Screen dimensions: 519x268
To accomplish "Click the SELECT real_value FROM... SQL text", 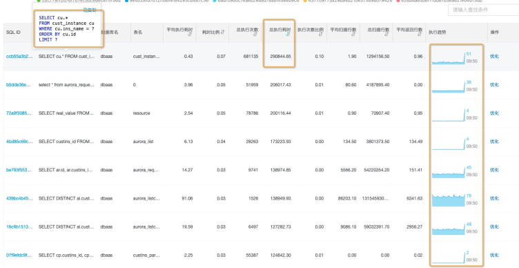I will point(66,113).
